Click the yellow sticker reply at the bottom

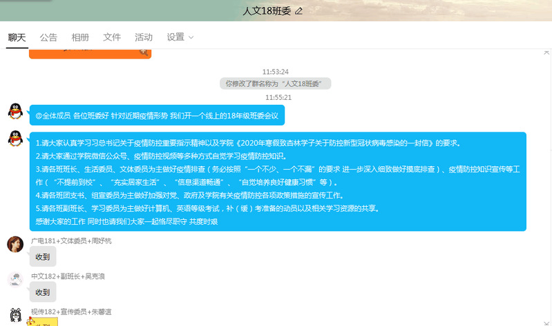click(x=43, y=321)
